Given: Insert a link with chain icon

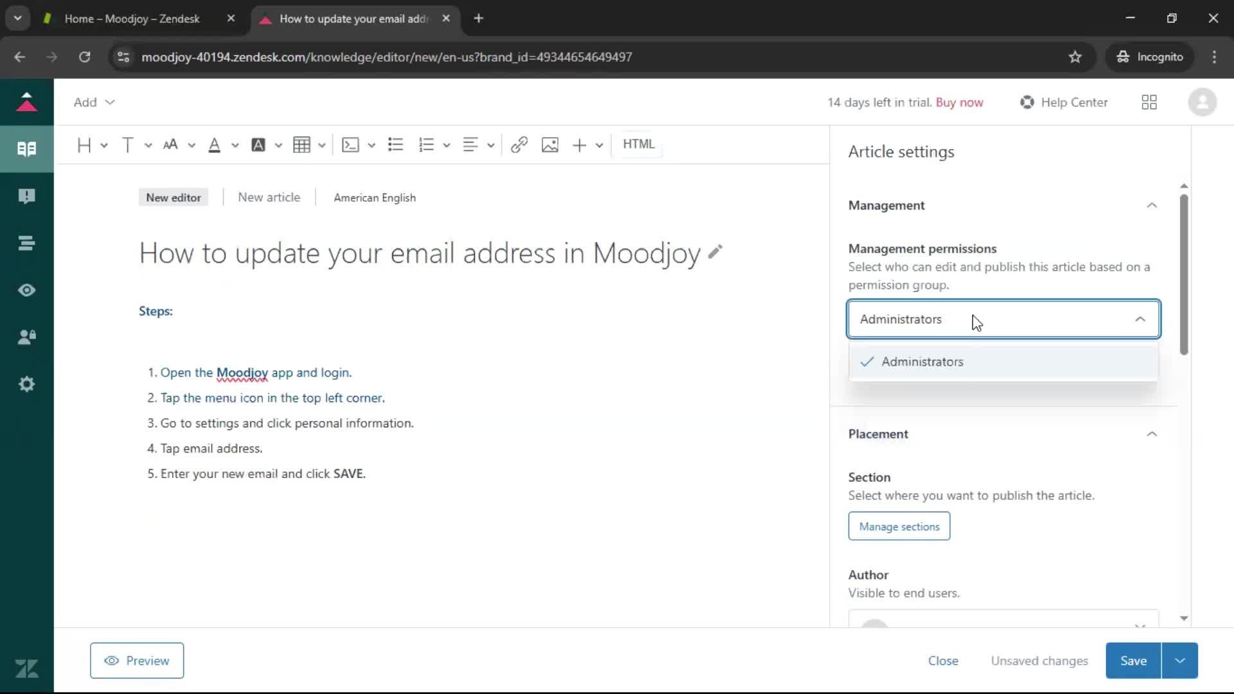Looking at the screenshot, I should [519, 145].
